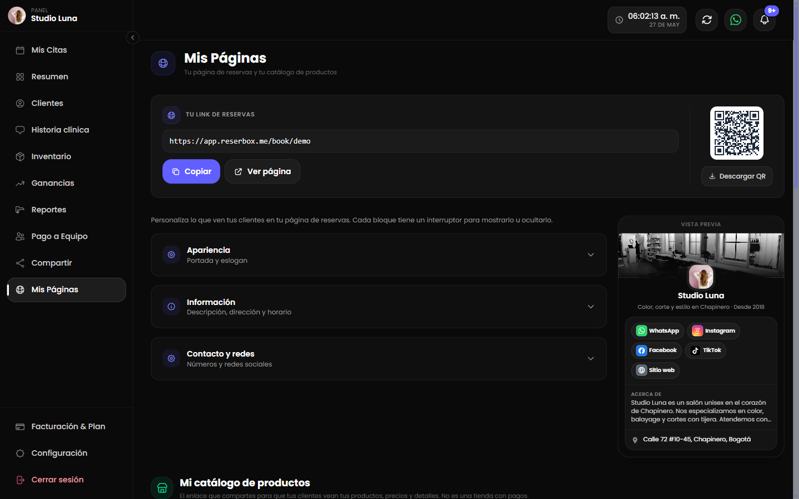
Task: Click the Mis Páginas globe icon in sidebar
Action: pyautogui.click(x=20, y=289)
